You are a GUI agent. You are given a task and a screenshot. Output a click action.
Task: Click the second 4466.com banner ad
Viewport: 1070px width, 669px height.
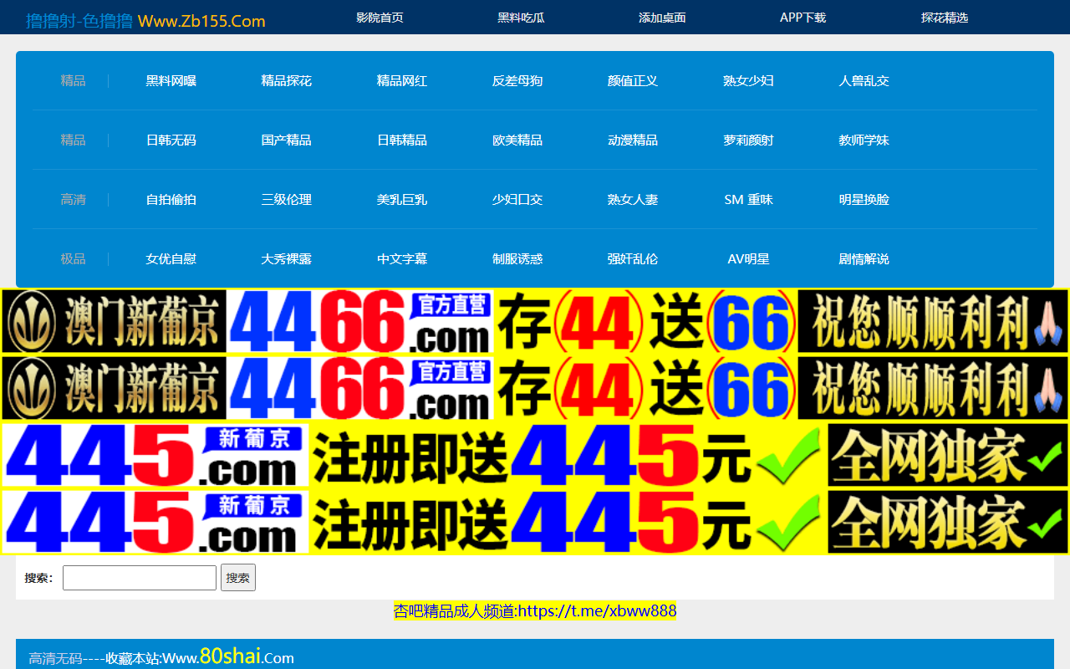tap(535, 388)
